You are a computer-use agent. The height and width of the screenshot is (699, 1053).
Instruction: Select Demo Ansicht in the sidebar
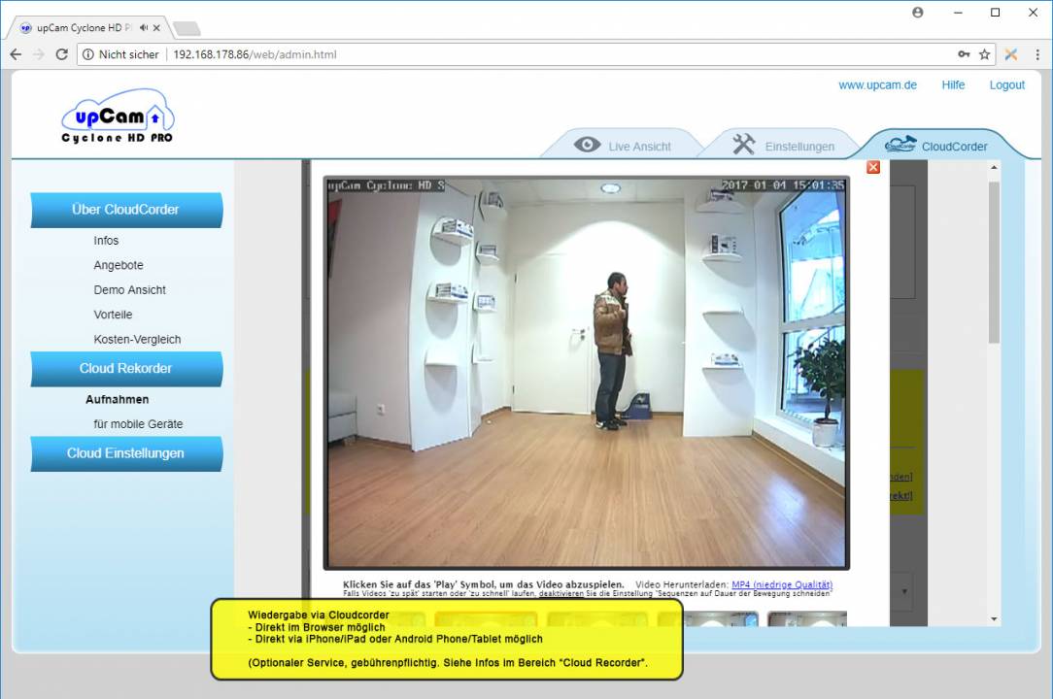[x=129, y=290]
